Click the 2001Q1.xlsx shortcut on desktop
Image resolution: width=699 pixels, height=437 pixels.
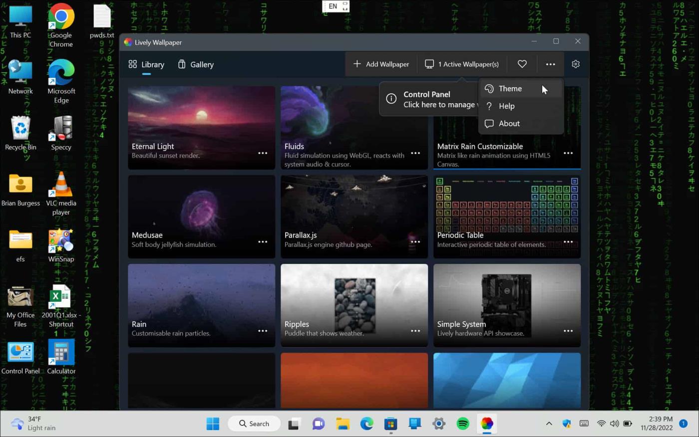point(61,306)
